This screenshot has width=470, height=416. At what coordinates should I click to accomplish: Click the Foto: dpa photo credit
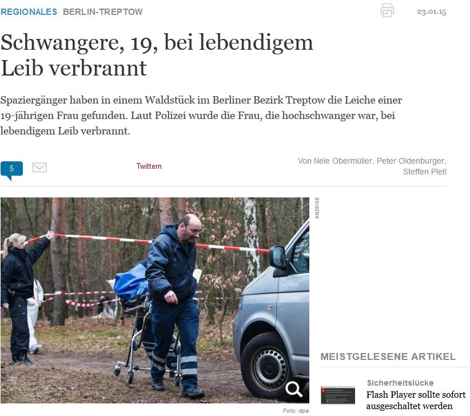point(296,411)
